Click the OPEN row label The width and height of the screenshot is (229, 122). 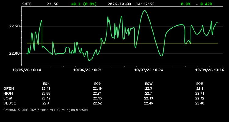tap(9, 88)
